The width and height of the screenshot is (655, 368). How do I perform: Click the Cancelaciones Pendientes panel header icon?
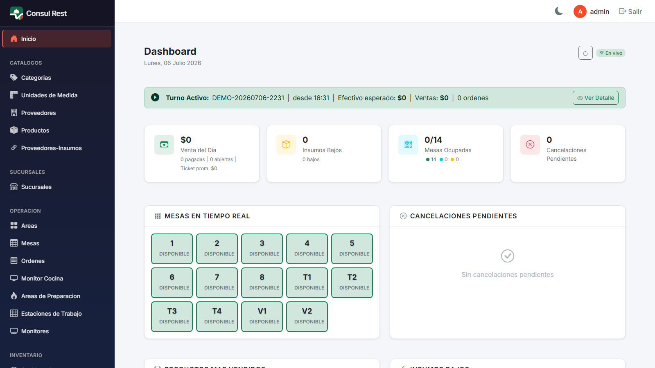tap(403, 216)
